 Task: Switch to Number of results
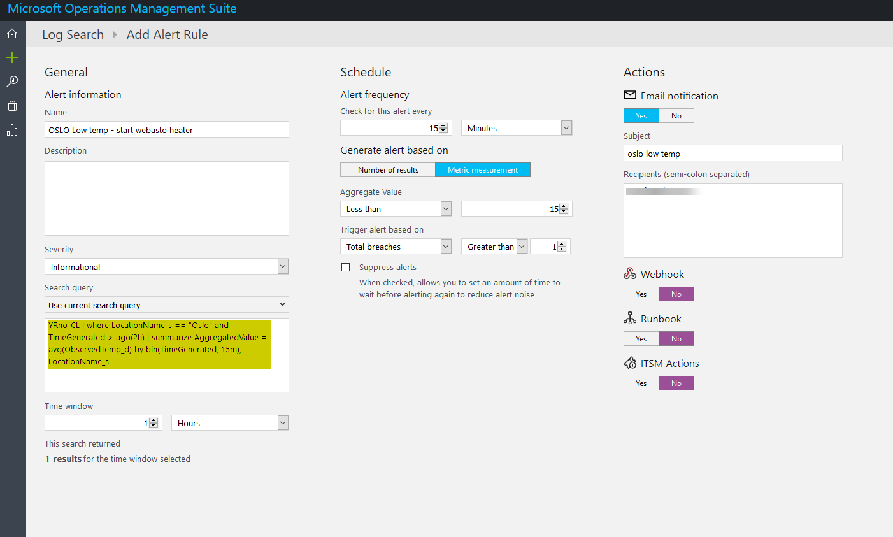(x=388, y=170)
